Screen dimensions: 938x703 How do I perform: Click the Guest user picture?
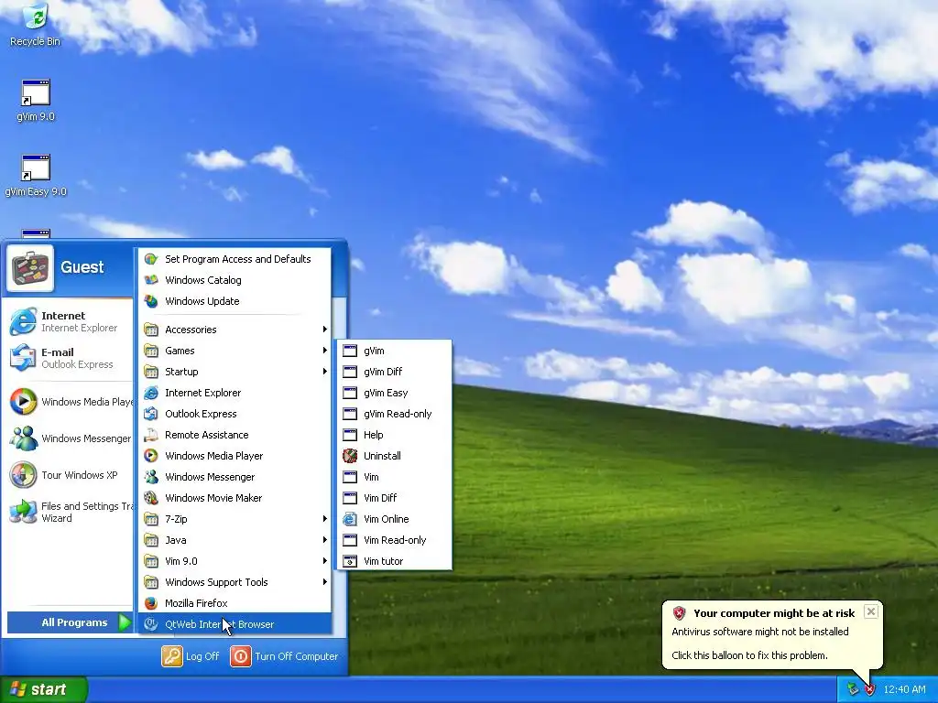30,268
